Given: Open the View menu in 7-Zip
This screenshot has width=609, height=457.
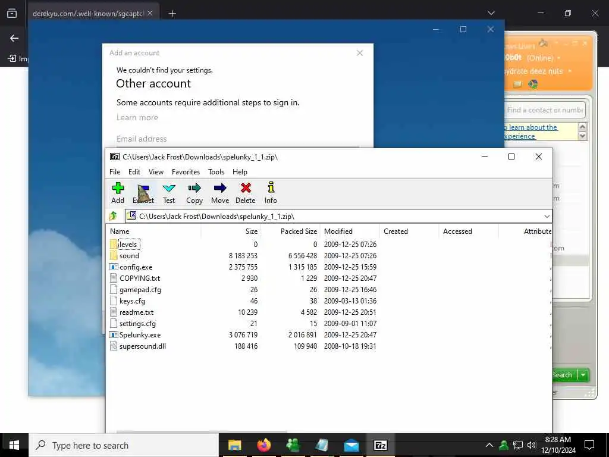Looking at the screenshot, I should coord(156,172).
